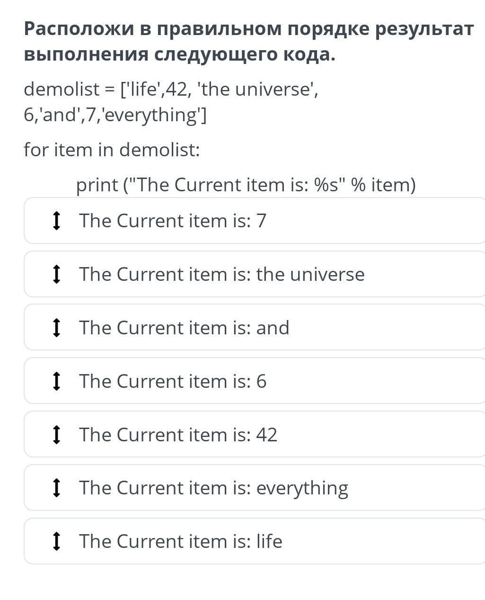Screen dimensions: 485x600
Task: Click the reorder arrow icon beside 'and'
Action: [x=56, y=328]
